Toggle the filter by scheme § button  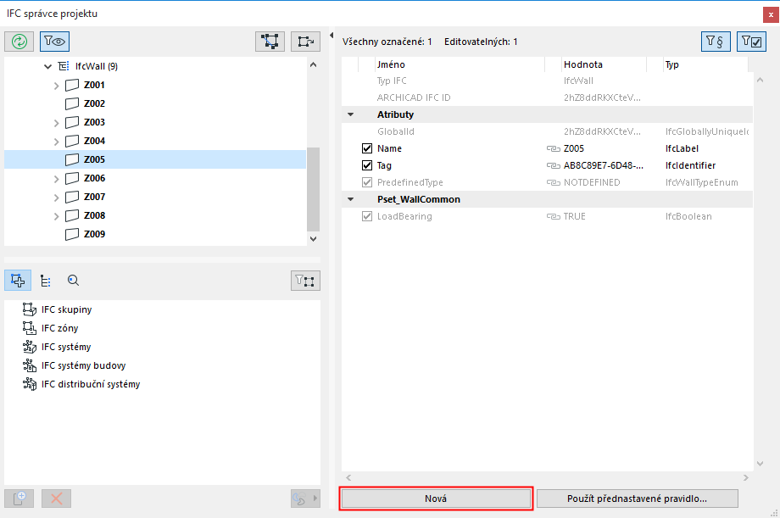[x=716, y=42]
